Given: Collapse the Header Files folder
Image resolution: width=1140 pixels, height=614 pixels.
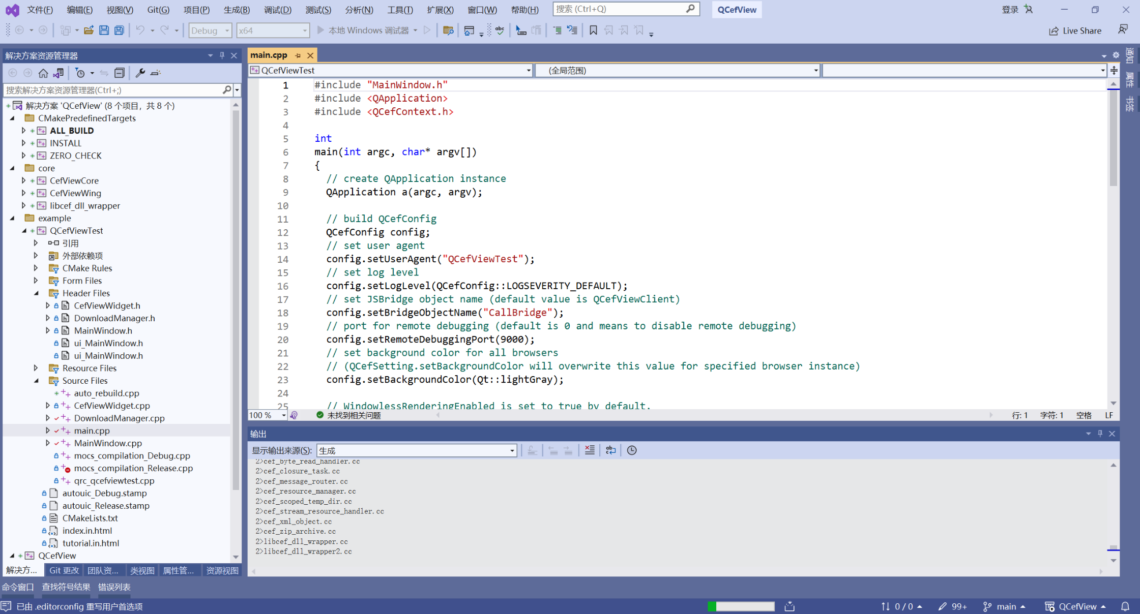Looking at the screenshot, I should (36, 293).
